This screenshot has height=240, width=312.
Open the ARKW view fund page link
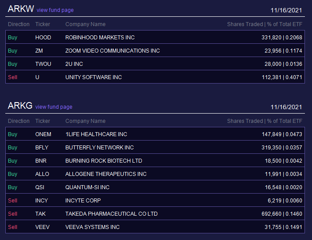[55, 10]
